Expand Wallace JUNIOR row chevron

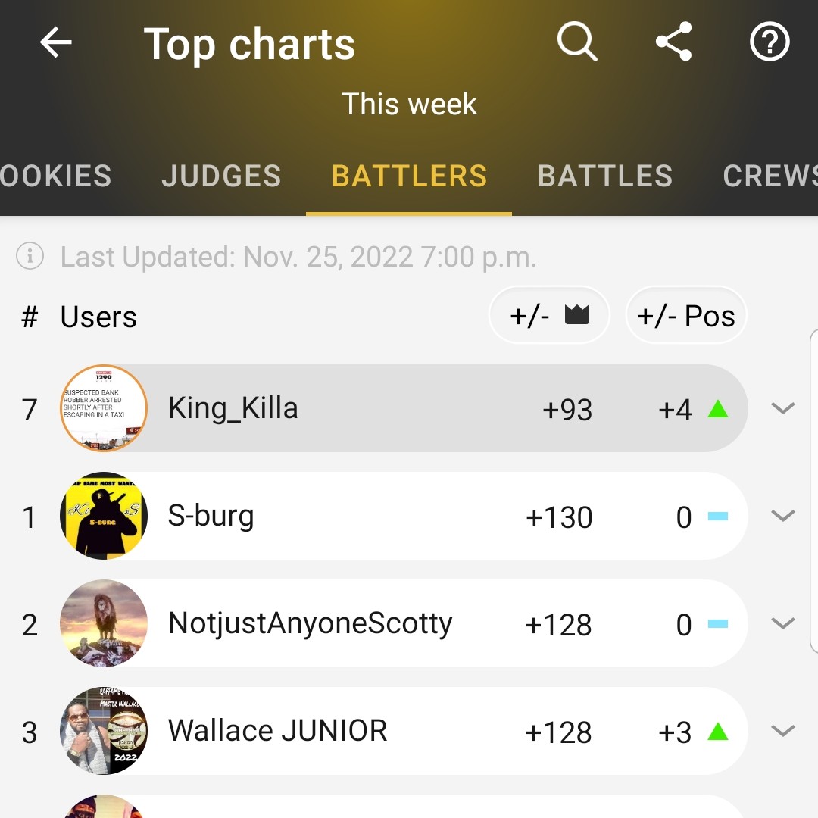click(783, 731)
